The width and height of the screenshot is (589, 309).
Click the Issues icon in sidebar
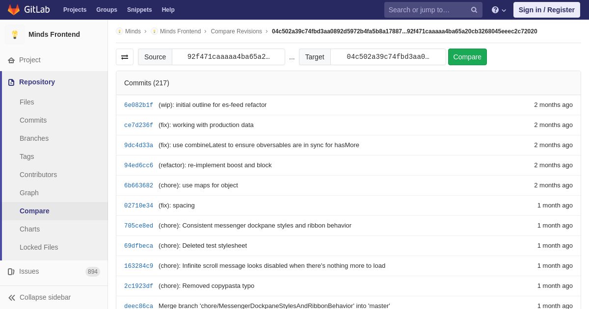11,272
